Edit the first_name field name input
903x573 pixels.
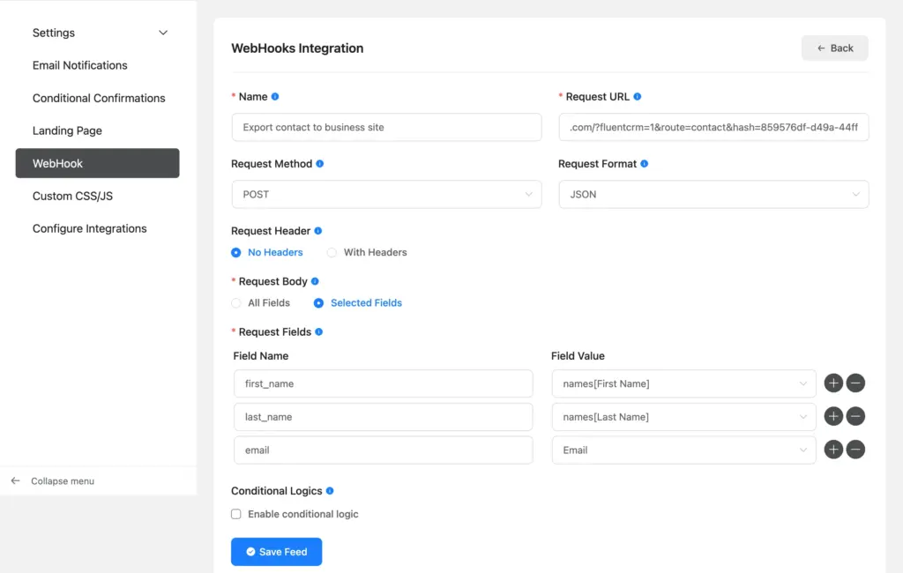coord(383,383)
